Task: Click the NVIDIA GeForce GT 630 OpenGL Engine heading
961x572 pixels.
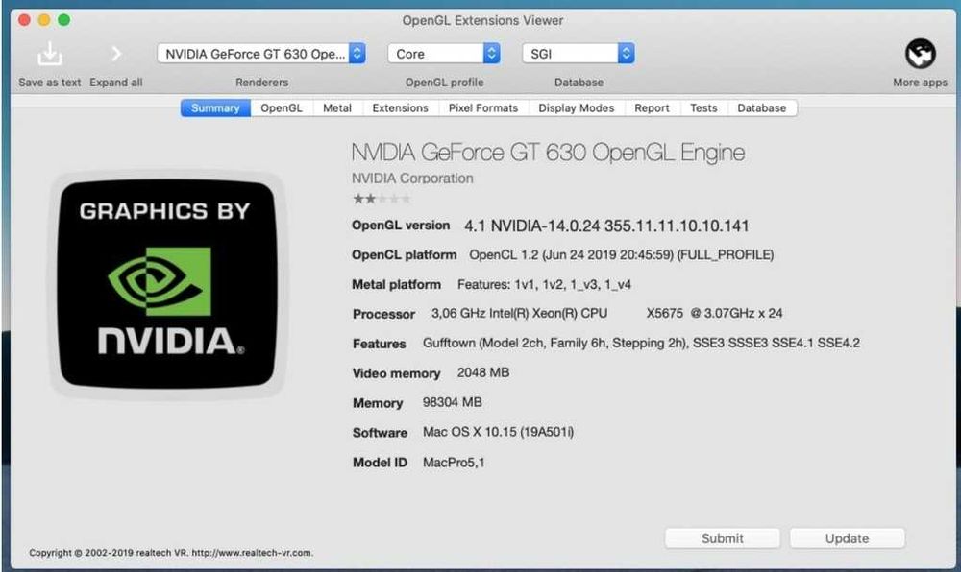Action: (x=548, y=153)
